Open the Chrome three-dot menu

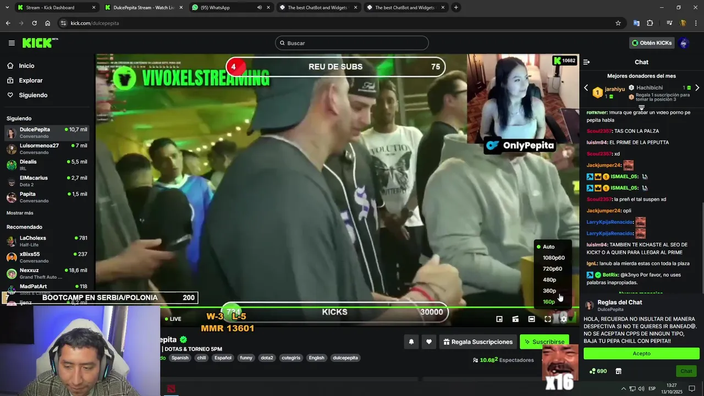696,23
